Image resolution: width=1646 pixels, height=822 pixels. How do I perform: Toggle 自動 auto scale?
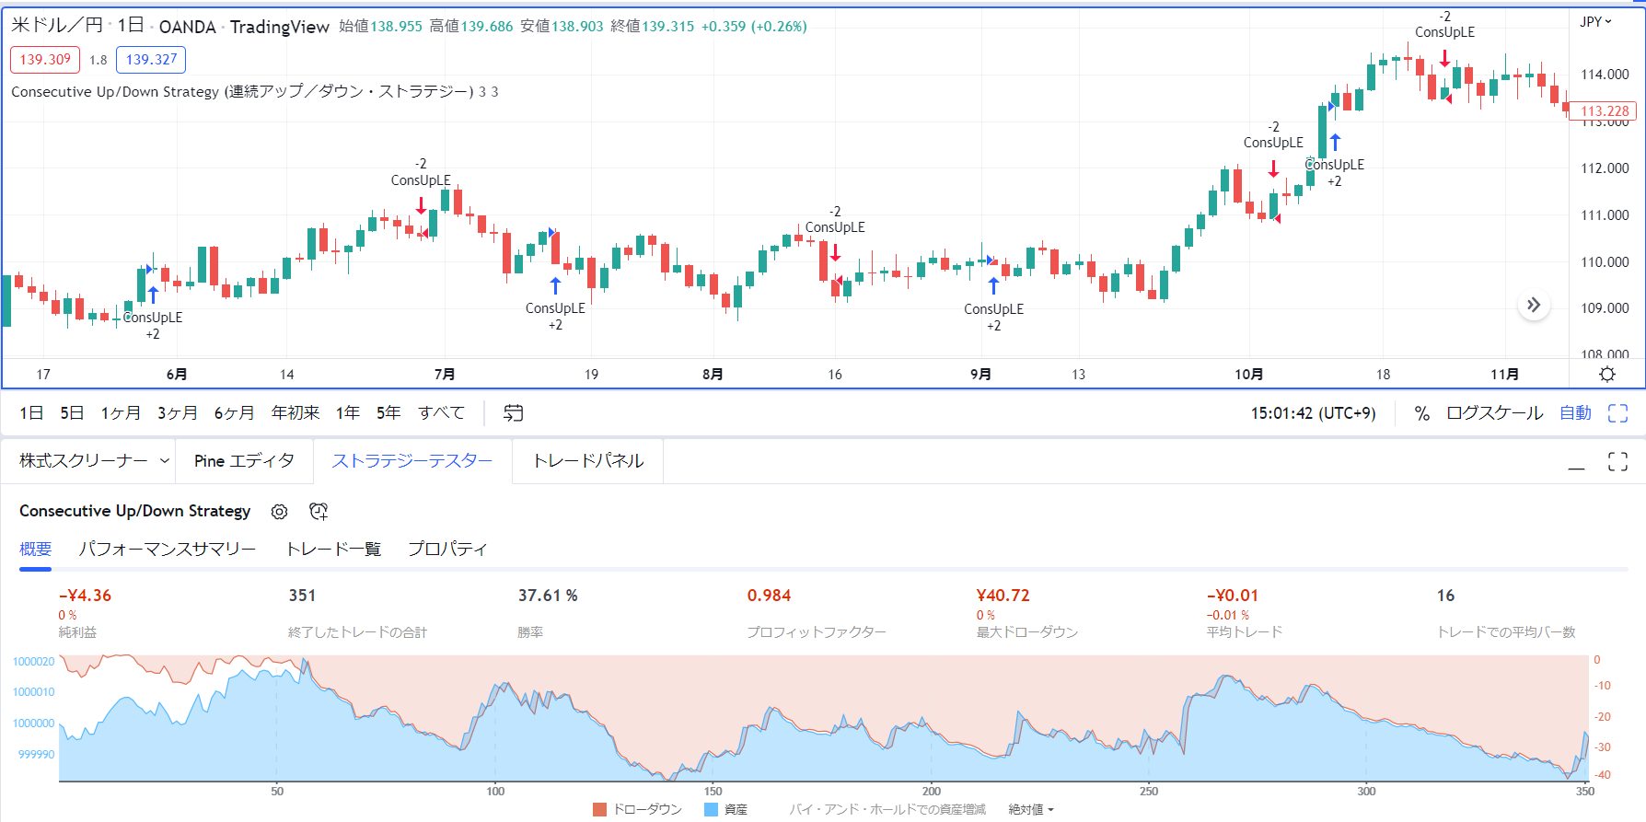pos(1575,413)
